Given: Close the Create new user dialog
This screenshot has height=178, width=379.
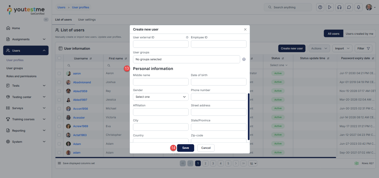Looking at the screenshot, I should (245, 29).
